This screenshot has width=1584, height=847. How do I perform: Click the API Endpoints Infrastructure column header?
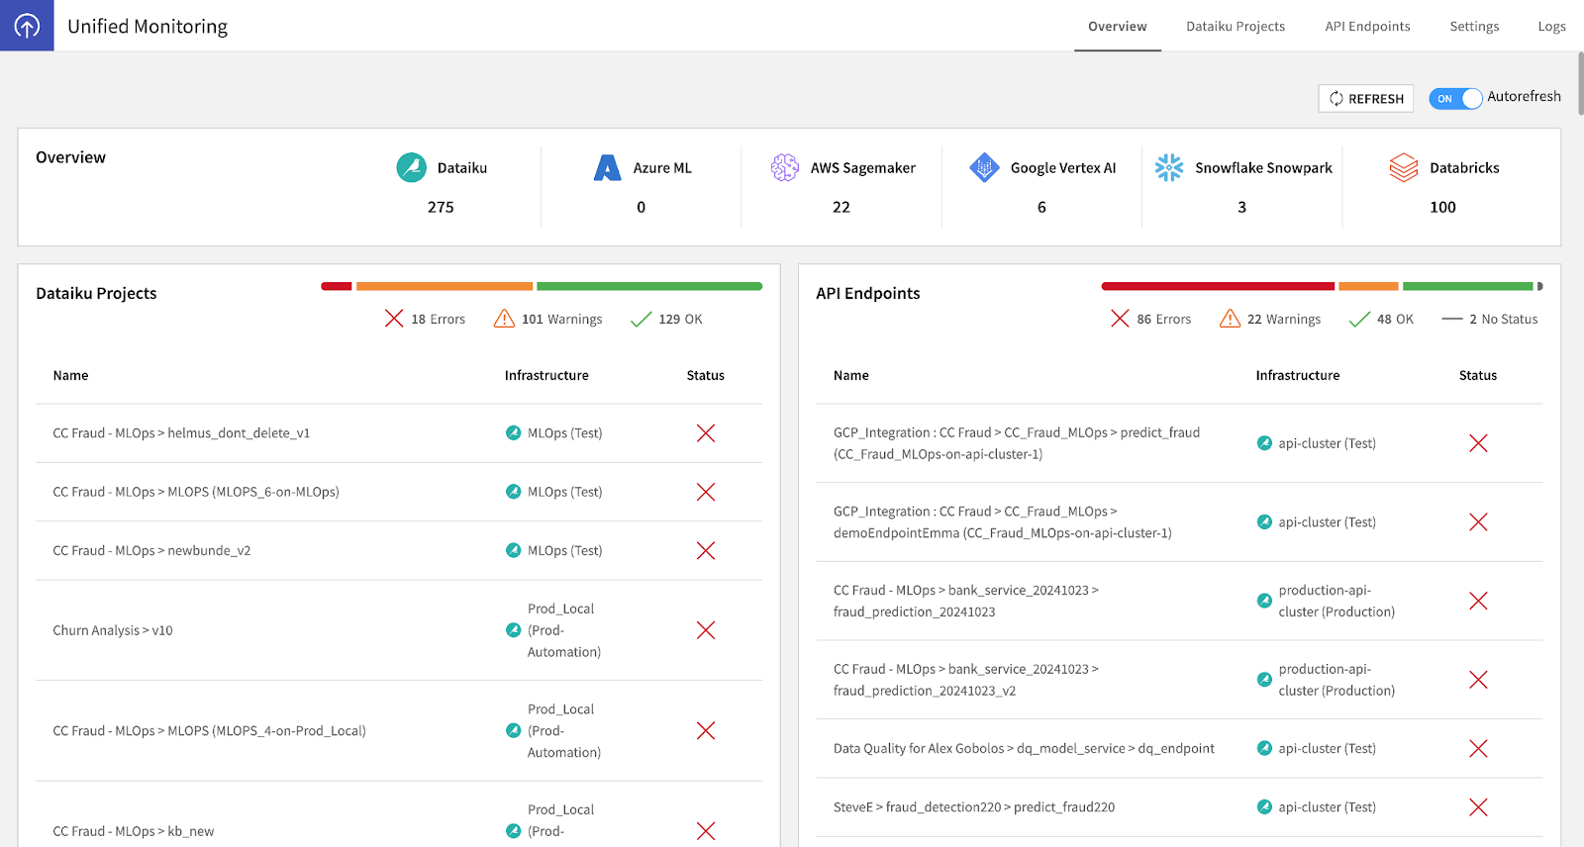coord(1298,375)
